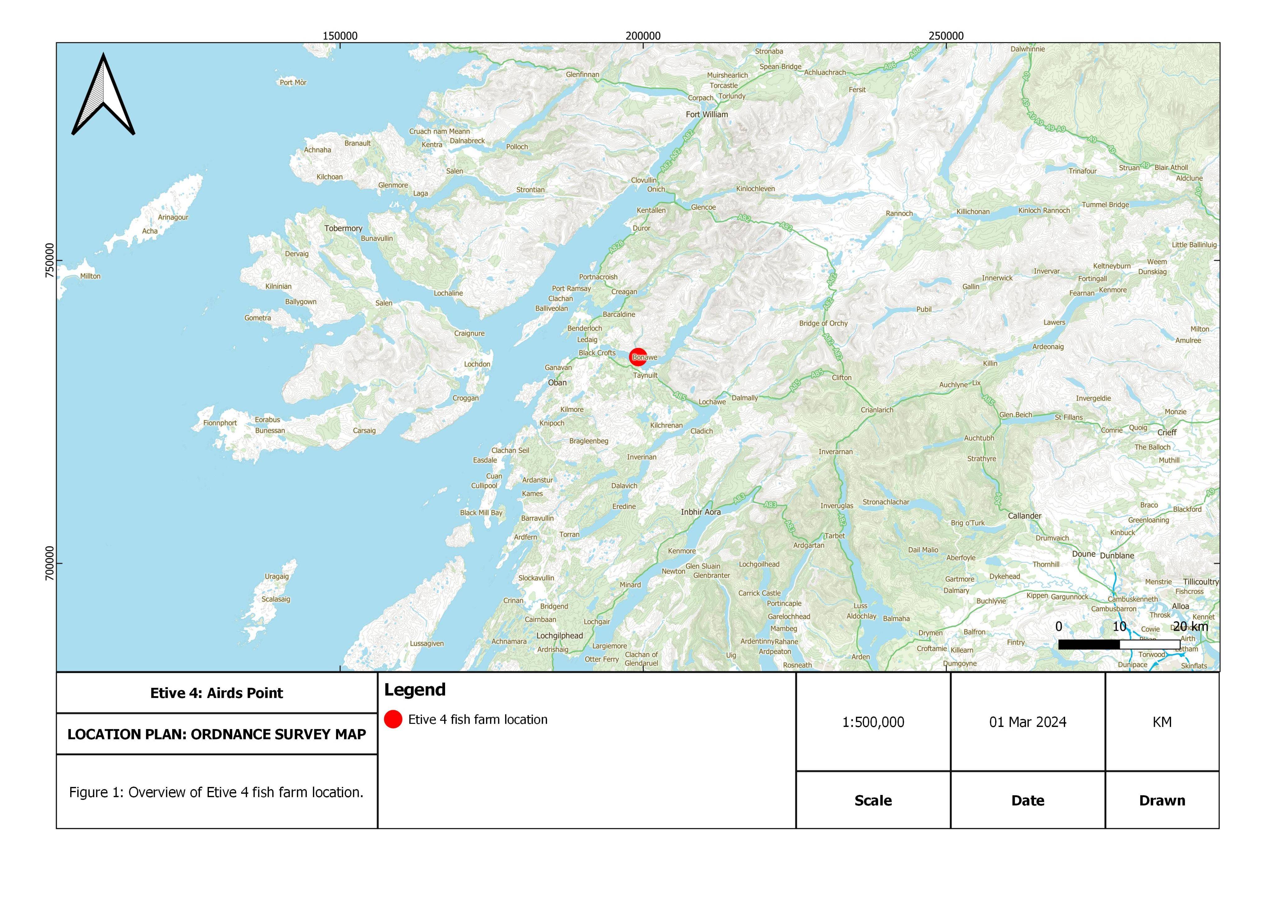Click the '750000' northing grid label
The image size is (1273, 900).
(x=50, y=260)
